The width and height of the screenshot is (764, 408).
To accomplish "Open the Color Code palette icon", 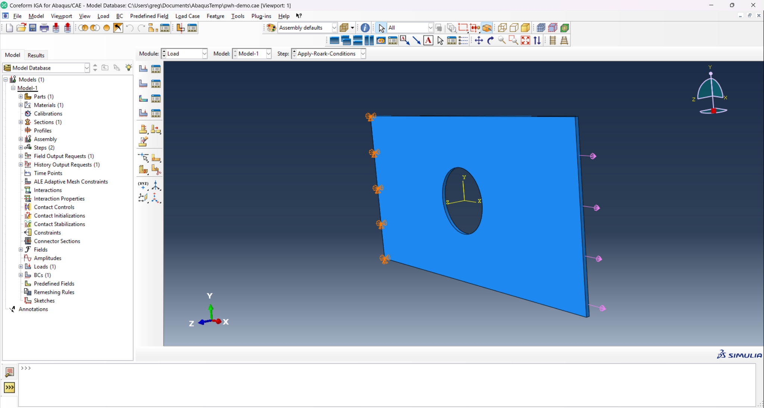I will (x=271, y=28).
